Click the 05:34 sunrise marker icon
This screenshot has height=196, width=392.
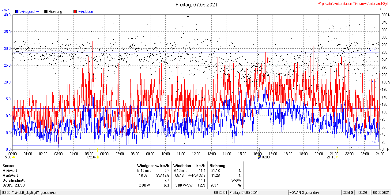coord(97,157)
